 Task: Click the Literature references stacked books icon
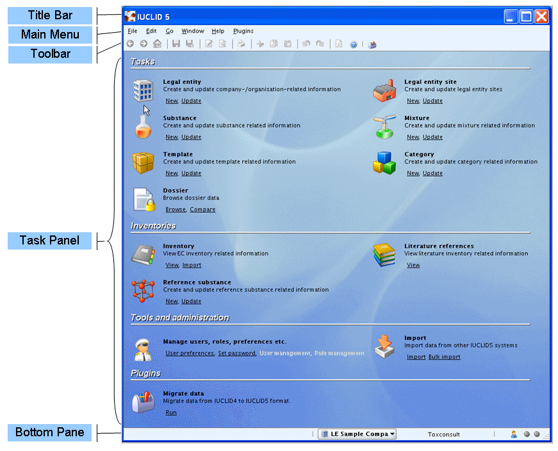(384, 255)
